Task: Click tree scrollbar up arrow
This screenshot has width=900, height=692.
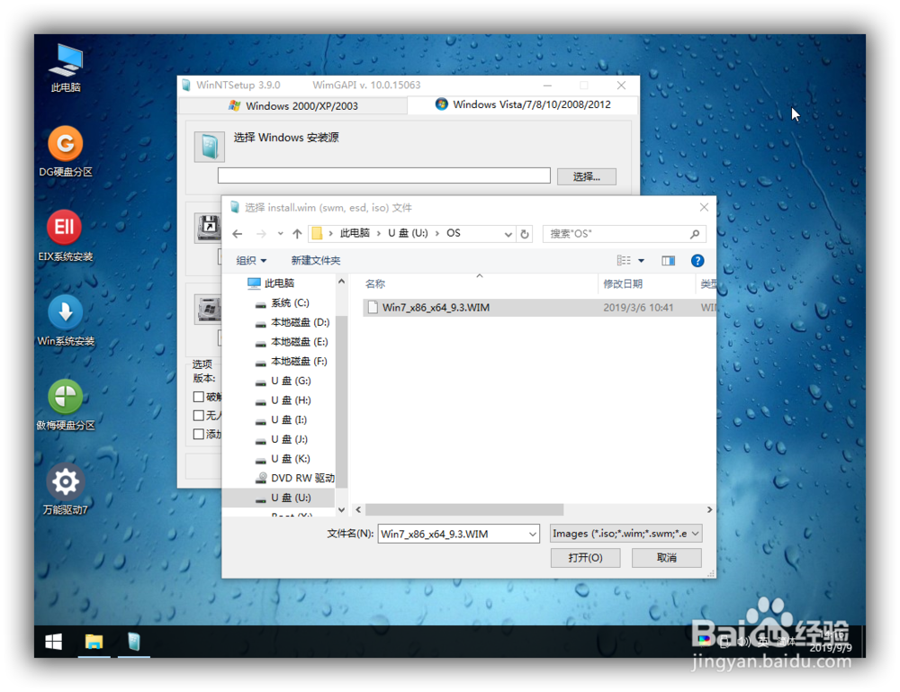Action: [341, 281]
